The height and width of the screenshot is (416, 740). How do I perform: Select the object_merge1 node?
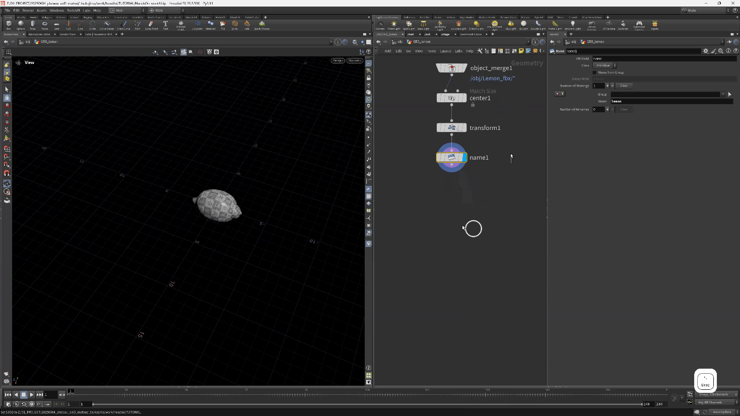tap(451, 68)
